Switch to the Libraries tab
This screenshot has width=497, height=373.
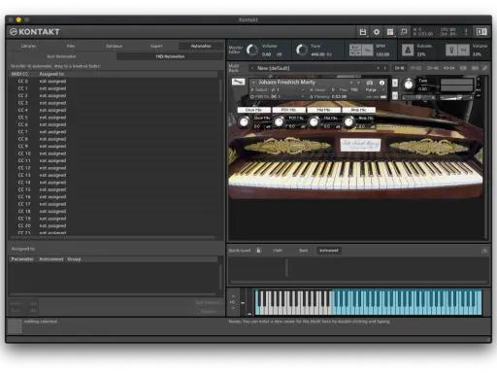pos(28,46)
